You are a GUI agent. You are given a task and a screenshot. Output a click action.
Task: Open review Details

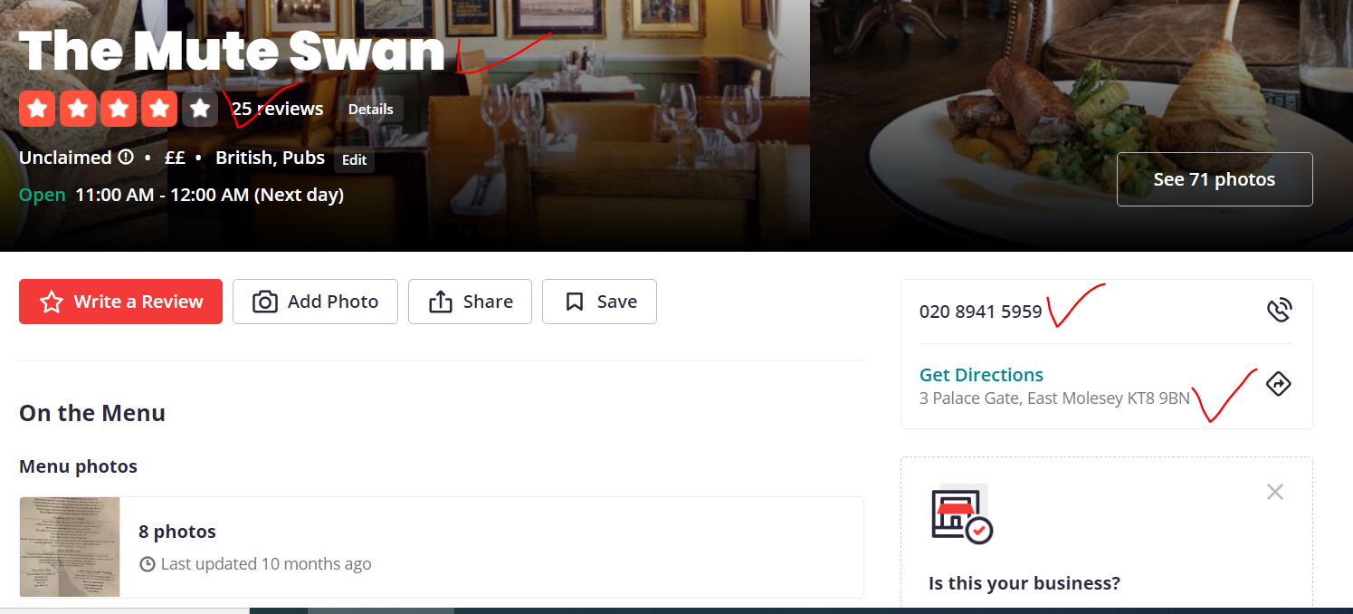[x=371, y=109]
